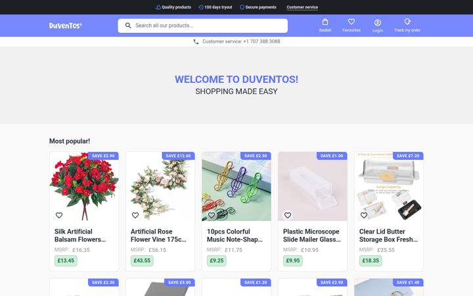Click the SHOPPING MADE EASY subtitle
473x296 pixels.
(x=236, y=91)
